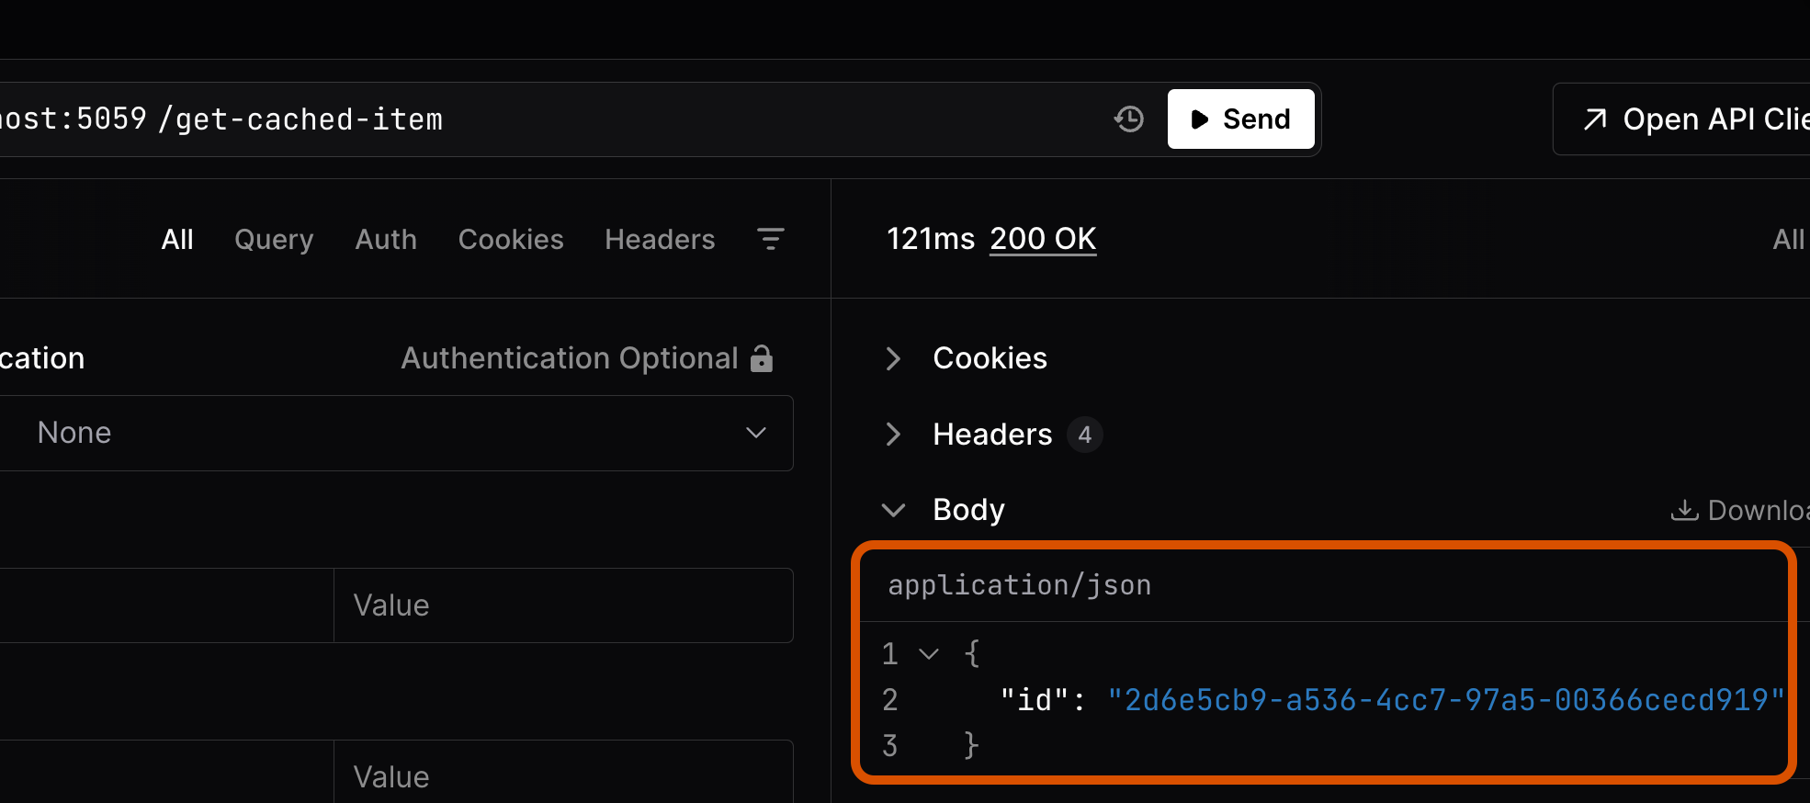Select the All request tab
1810x803 pixels.
click(177, 239)
